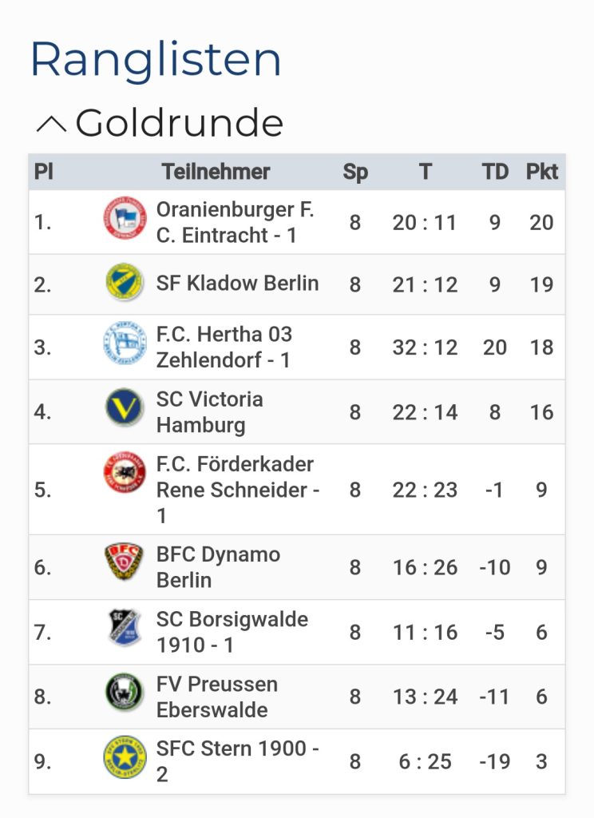Screen dimensions: 594x818
Task: Click the Pkt column header
Action: pyautogui.click(x=541, y=172)
